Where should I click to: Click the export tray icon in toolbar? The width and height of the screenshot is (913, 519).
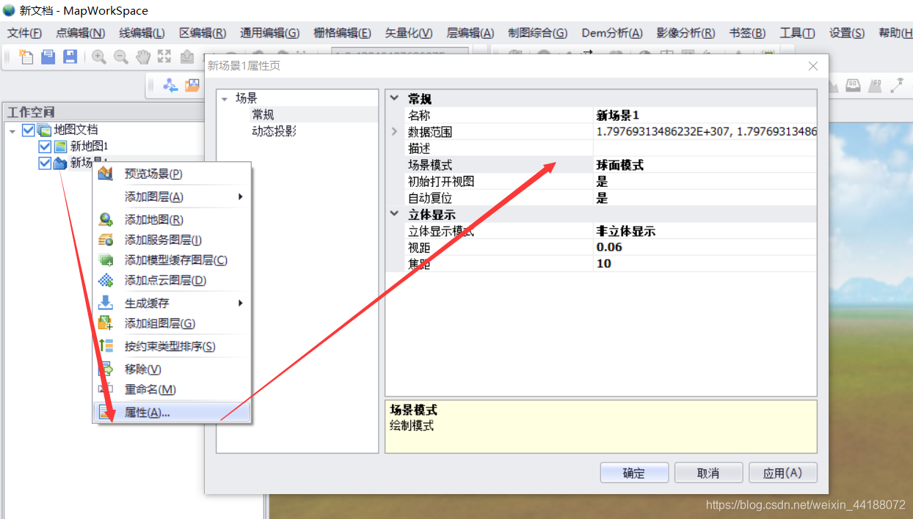point(186,57)
